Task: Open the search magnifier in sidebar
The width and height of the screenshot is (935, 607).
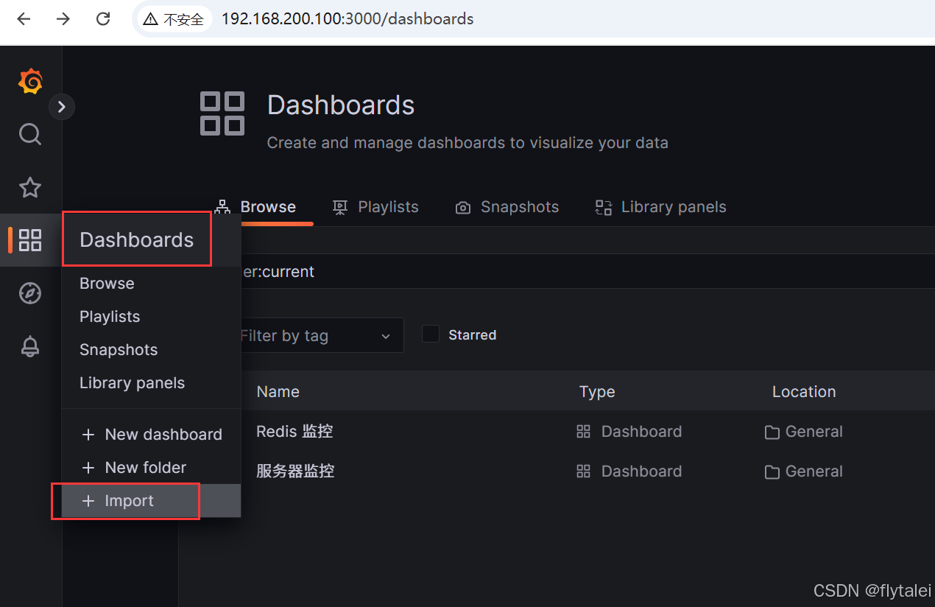Action: (30, 134)
